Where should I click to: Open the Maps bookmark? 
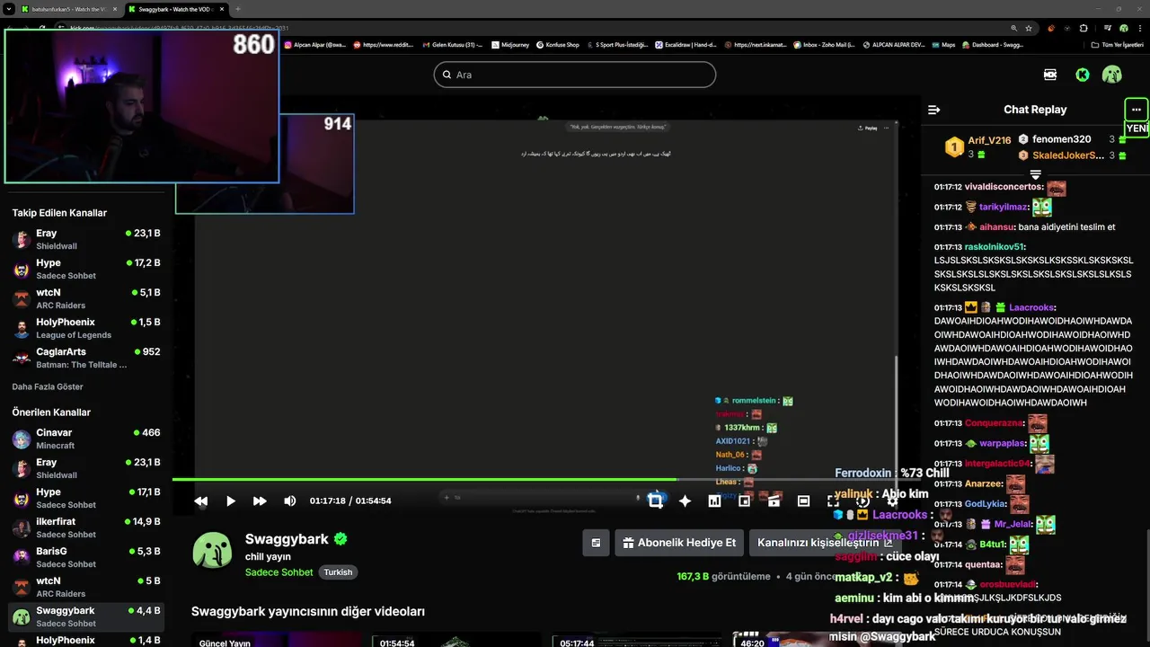click(x=943, y=44)
